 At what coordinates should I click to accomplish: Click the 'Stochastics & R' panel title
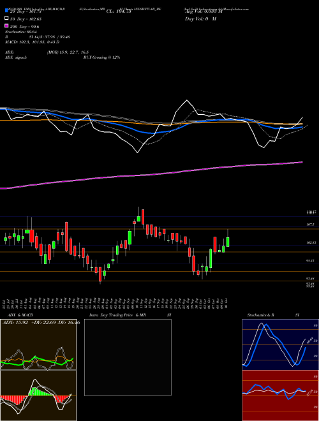(x=261, y=315)
